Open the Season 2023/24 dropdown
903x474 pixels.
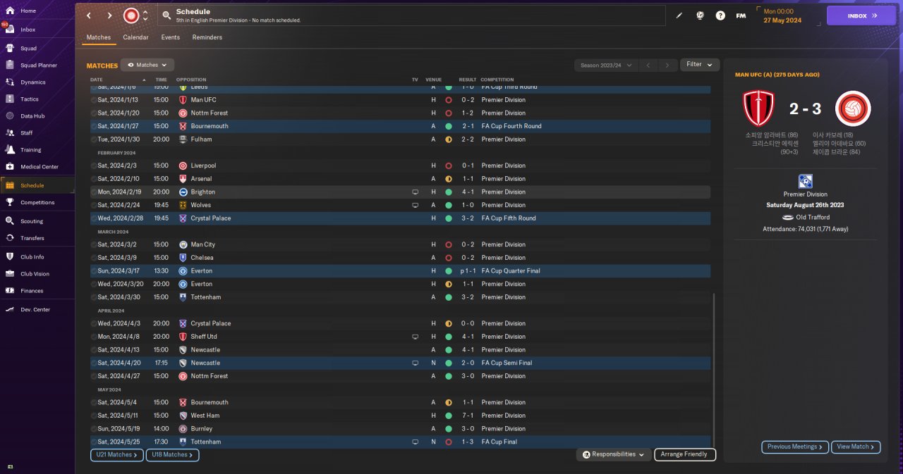[606, 65]
